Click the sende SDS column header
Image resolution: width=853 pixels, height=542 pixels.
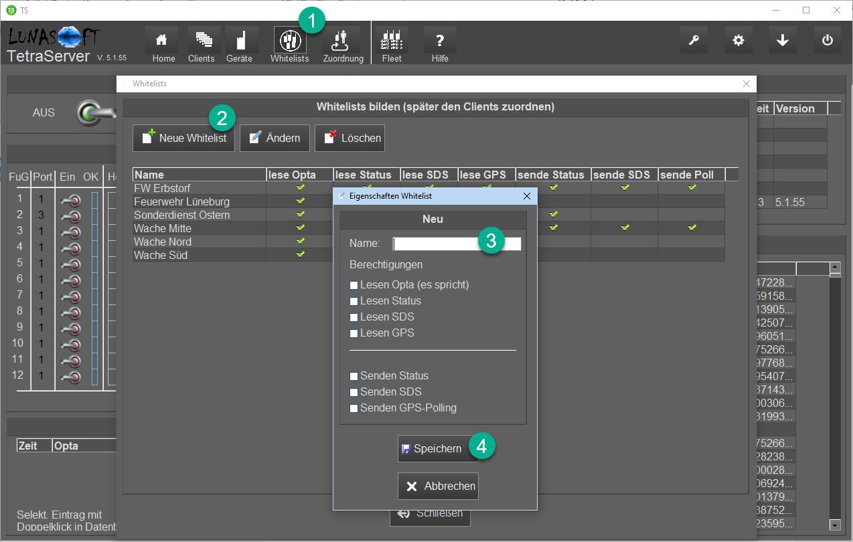[x=624, y=175]
